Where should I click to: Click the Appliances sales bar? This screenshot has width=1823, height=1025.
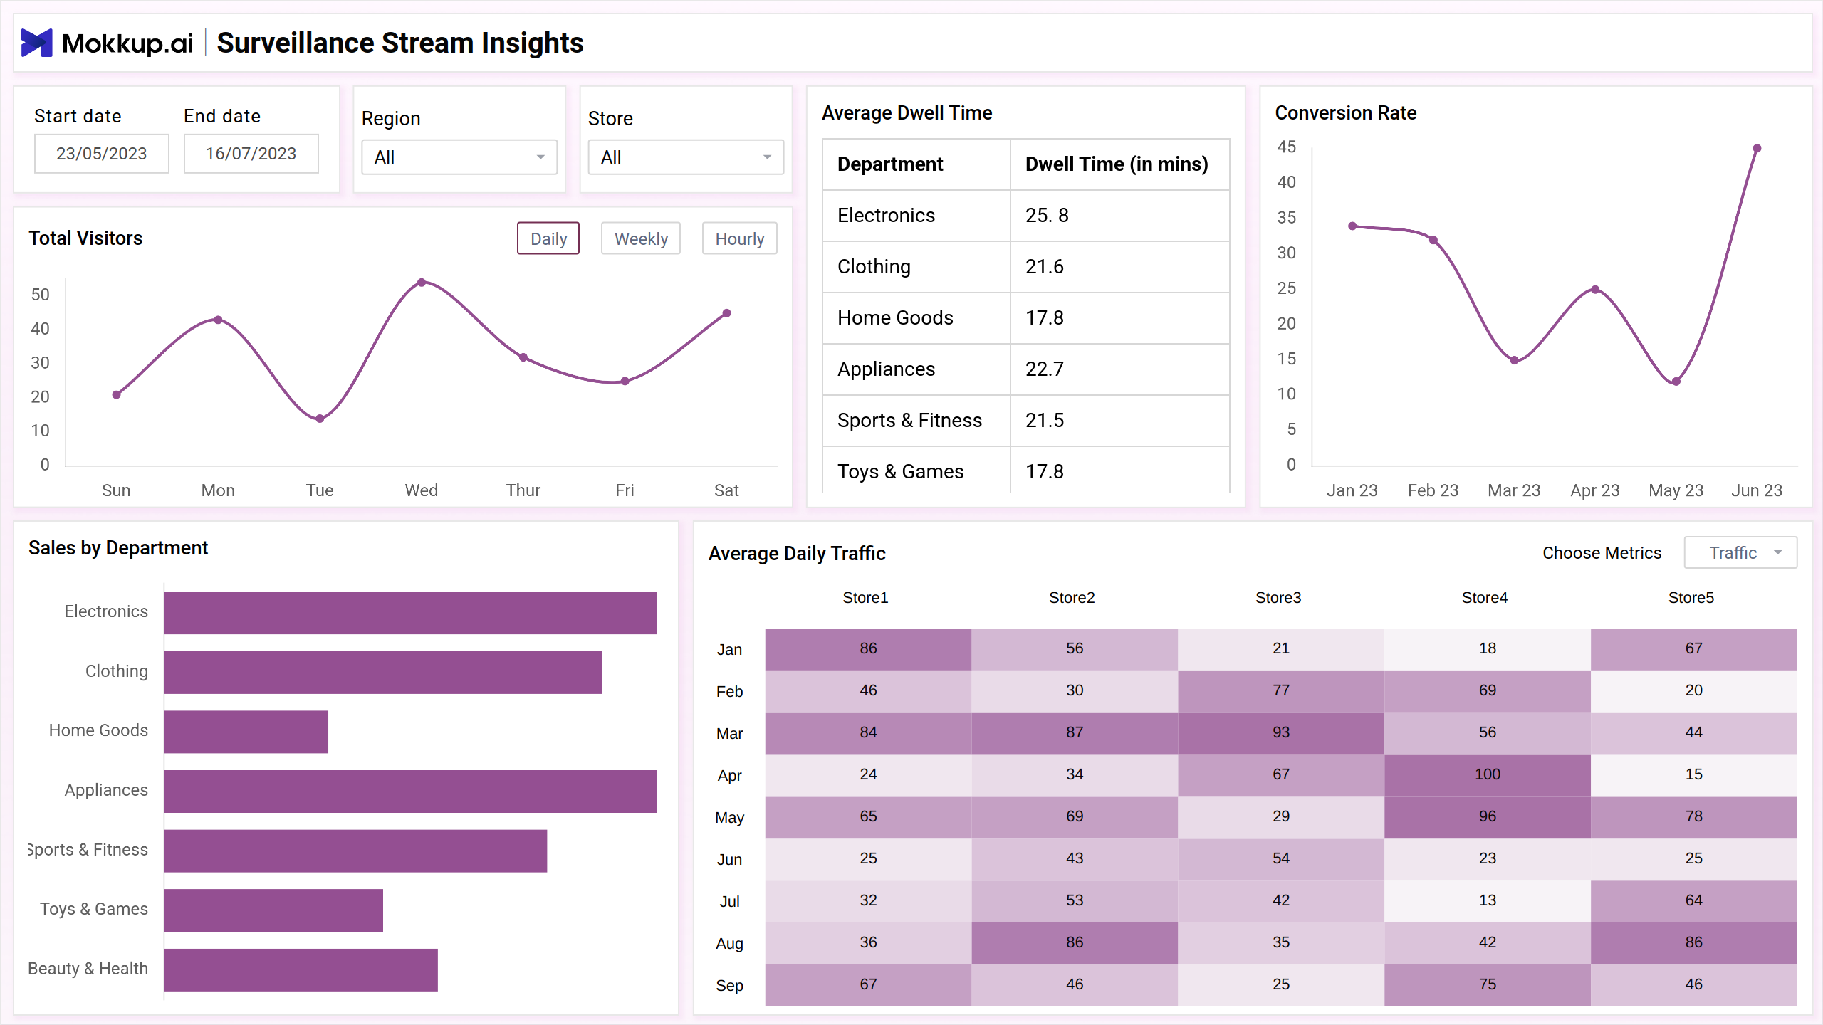coord(410,792)
